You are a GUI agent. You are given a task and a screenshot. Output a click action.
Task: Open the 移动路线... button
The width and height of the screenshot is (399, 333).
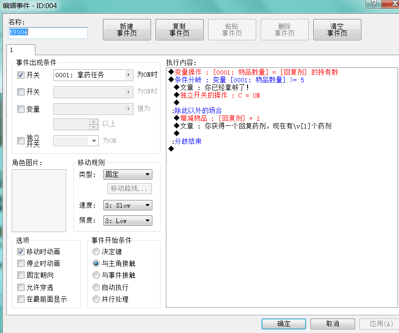tap(130, 189)
